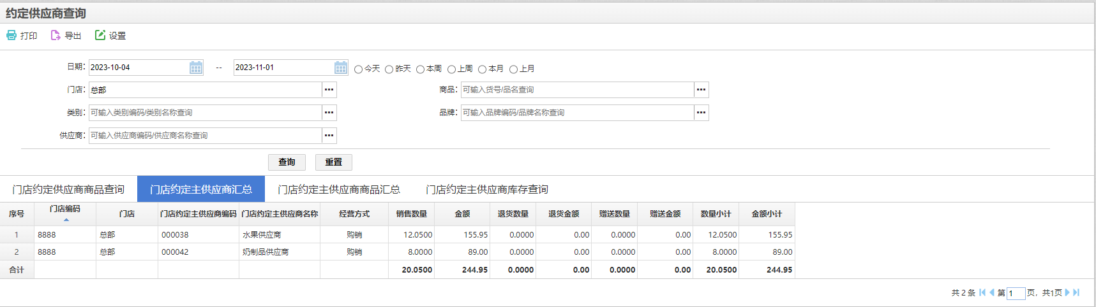Click the 商品 product search input
Screen dimensions: 1096x307
(x=577, y=90)
